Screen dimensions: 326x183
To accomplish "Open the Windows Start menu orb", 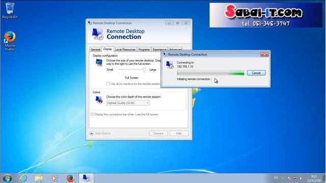I will 7,178.
